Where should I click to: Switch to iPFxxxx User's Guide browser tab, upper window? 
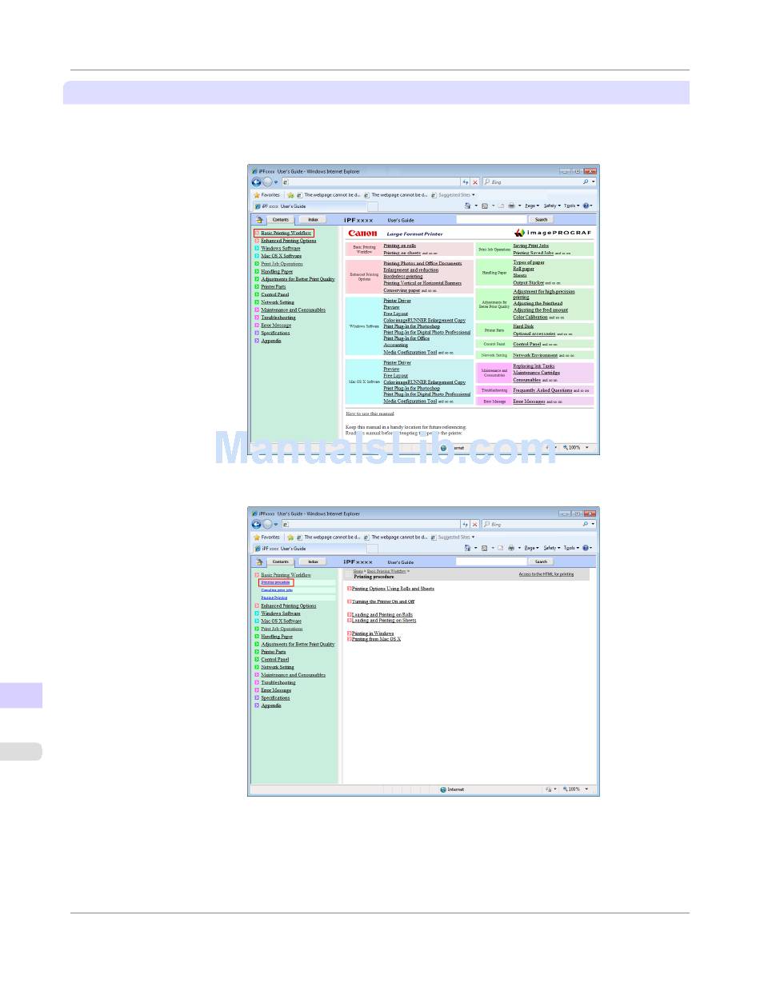click(x=309, y=206)
